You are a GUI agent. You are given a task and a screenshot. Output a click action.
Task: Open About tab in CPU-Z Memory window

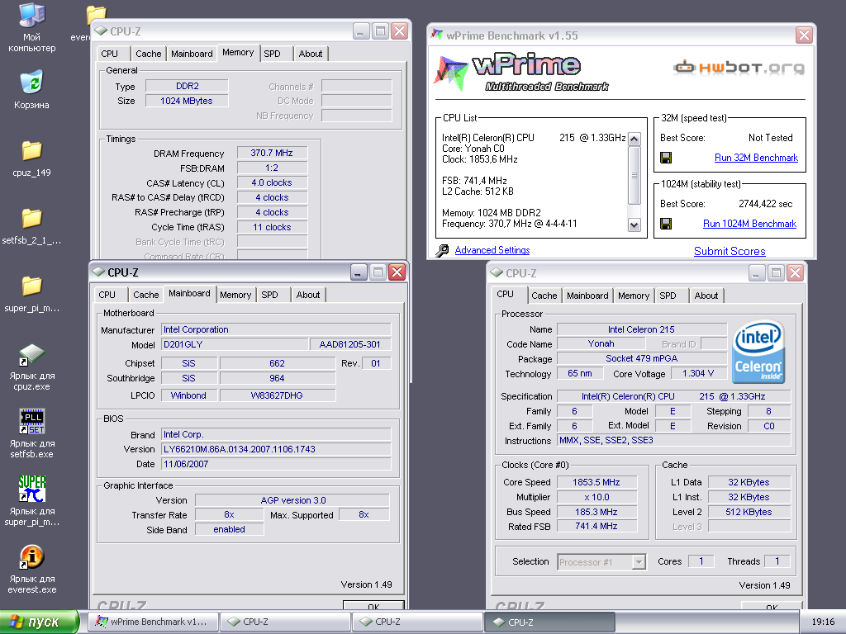pos(311,54)
